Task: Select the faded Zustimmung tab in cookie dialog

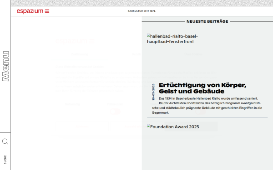Action: tap(80, 54)
